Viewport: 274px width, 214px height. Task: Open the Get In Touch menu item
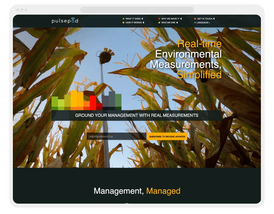coord(205,19)
